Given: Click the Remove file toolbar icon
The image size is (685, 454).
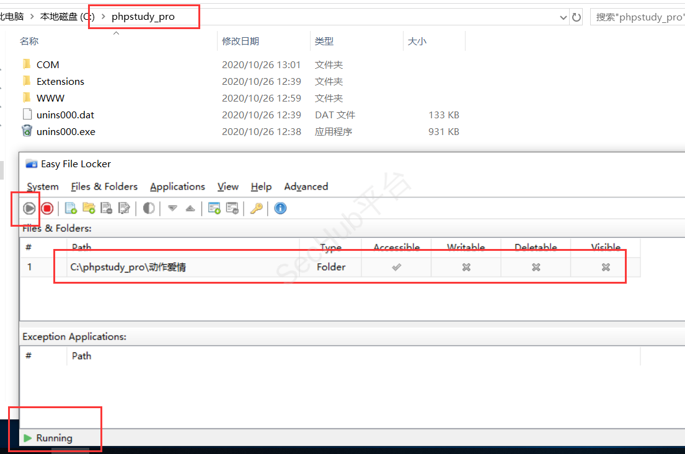Looking at the screenshot, I should tap(106, 208).
